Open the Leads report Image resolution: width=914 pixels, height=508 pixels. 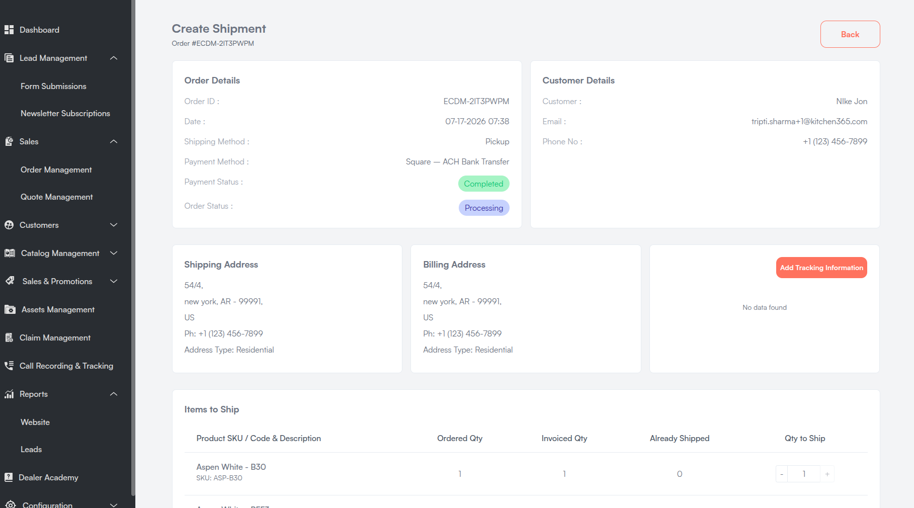pos(31,449)
